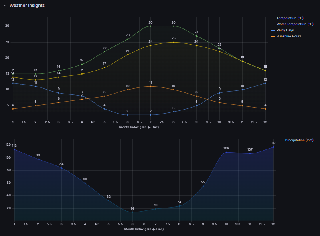The height and width of the screenshot is (236, 320).
Task: Click the Precipitation data point labeled 113
Action: [14, 149]
